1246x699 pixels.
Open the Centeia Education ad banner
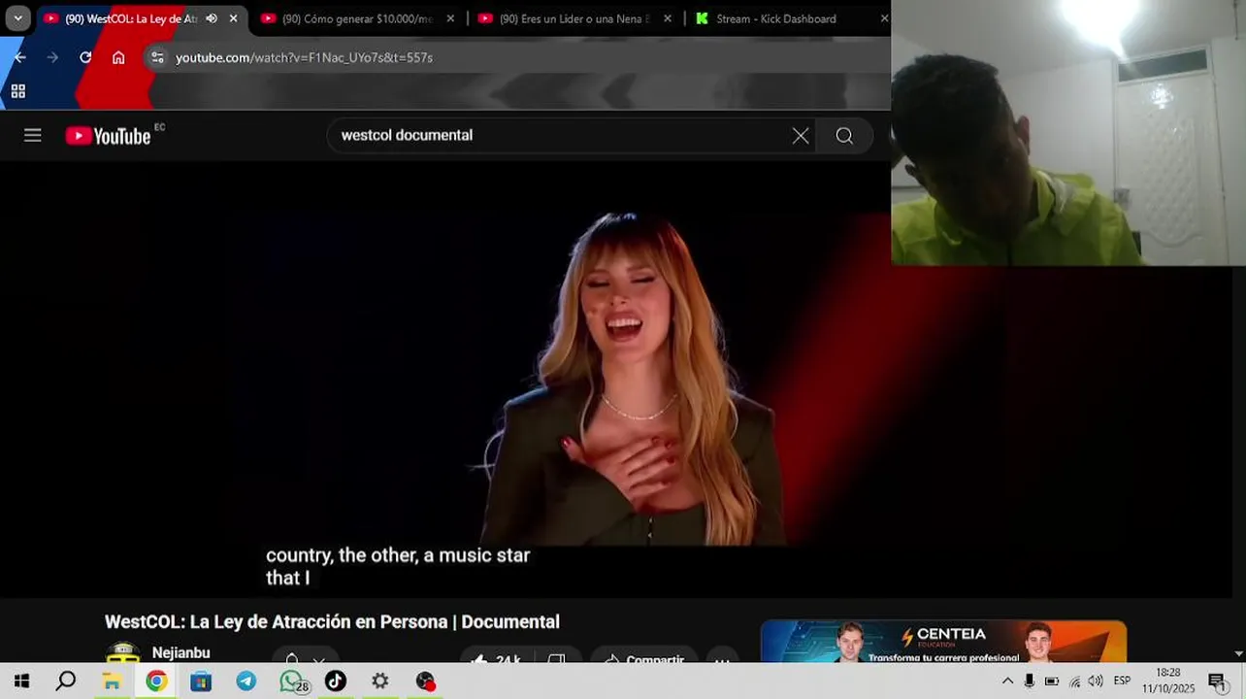point(943,642)
